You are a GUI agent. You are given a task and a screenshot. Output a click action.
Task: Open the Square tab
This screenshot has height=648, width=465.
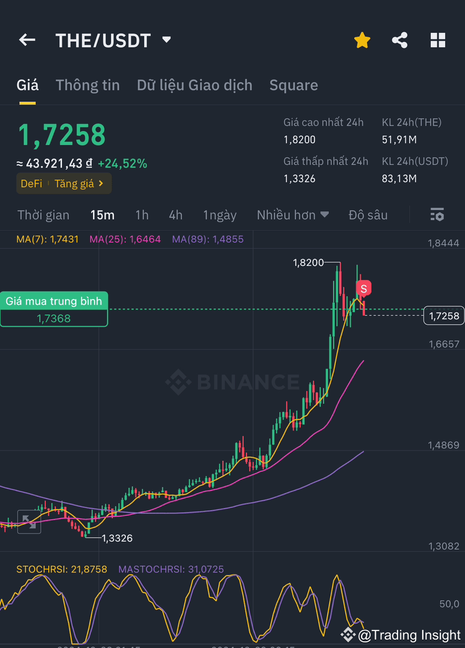coord(294,85)
